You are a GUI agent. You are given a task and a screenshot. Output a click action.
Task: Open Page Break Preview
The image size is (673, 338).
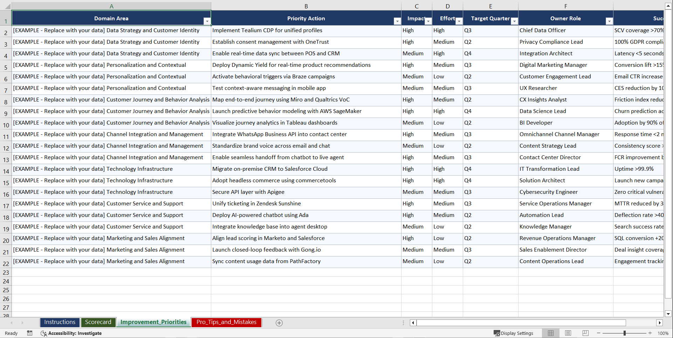click(x=585, y=333)
